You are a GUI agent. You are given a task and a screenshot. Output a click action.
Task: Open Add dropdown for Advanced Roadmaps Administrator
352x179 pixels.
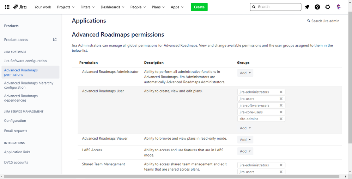click(x=245, y=73)
